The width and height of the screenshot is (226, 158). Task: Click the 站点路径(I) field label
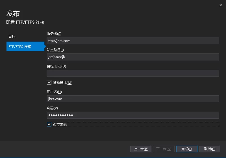pos(55,50)
